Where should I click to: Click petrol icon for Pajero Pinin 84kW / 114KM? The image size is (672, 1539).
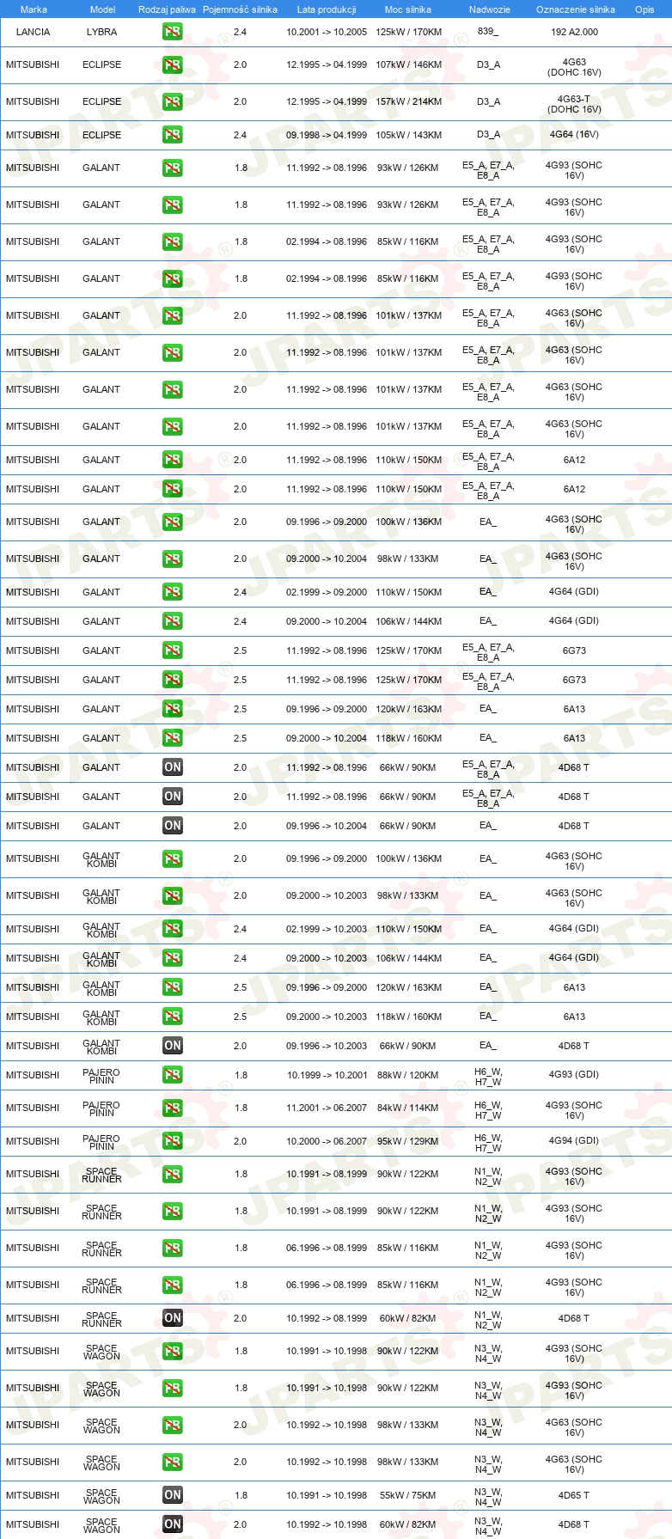173,1108
